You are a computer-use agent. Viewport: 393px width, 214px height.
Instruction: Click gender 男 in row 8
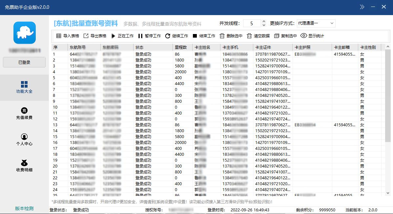(362, 96)
